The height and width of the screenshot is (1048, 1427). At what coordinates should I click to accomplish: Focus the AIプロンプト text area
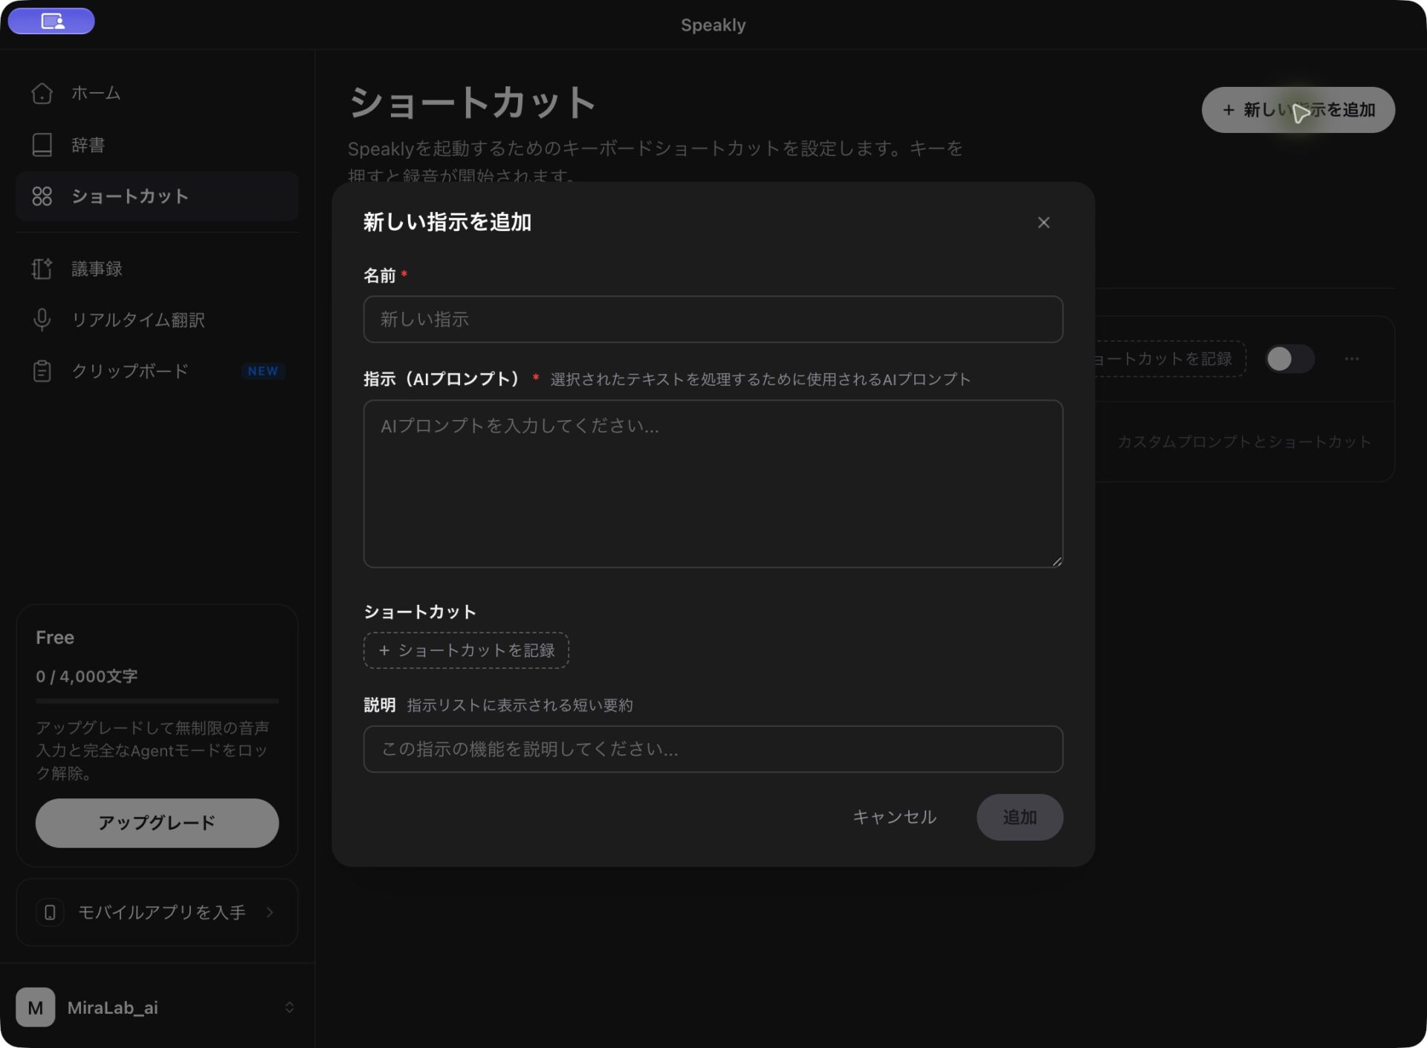[x=713, y=484]
